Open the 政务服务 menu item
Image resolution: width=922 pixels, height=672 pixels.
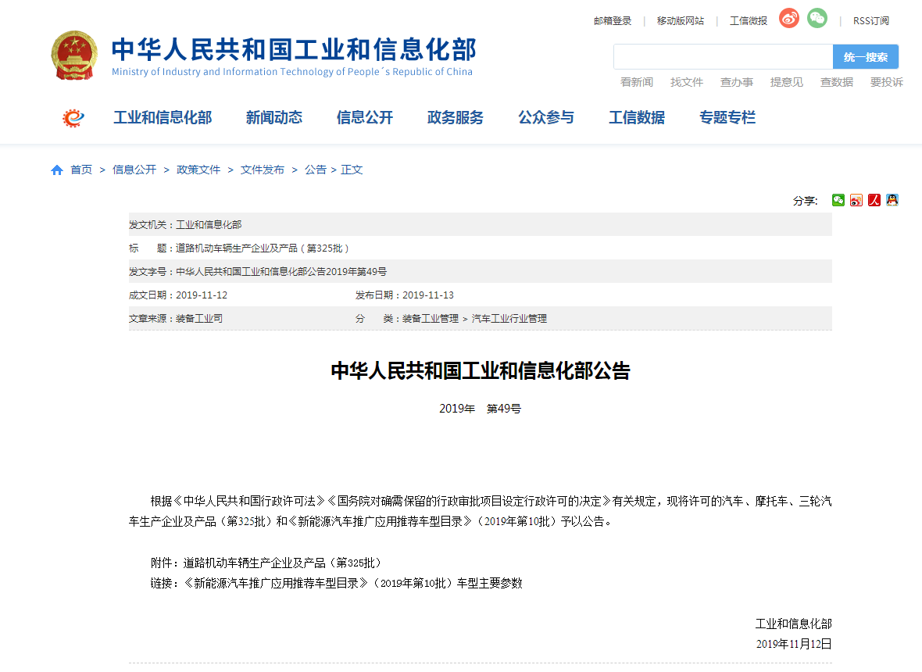click(x=455, y=117)
